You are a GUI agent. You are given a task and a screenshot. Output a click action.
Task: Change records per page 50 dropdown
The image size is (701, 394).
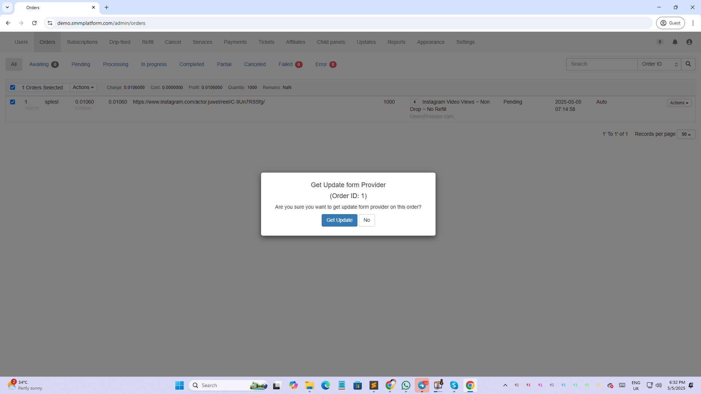click(686, 134)
